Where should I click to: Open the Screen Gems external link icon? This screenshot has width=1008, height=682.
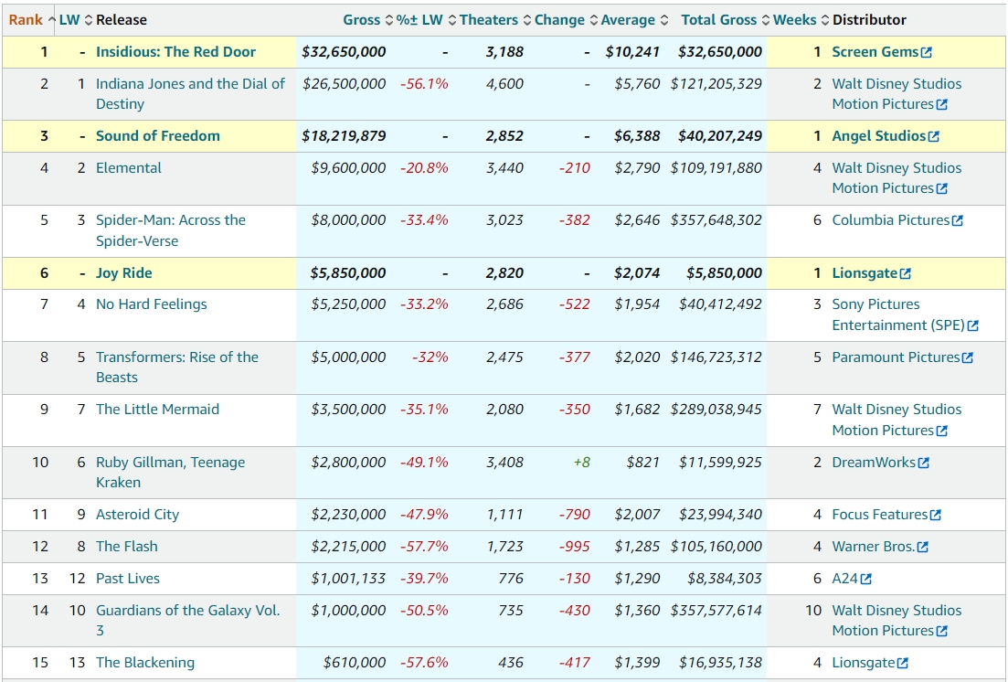927,53
